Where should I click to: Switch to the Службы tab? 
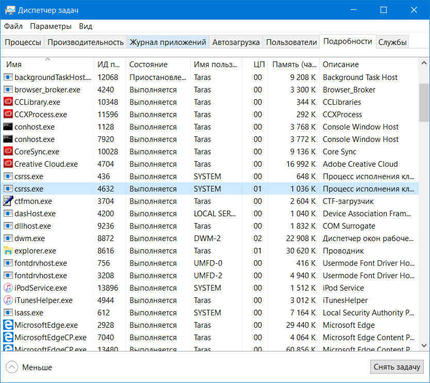(x=392, y=42)
